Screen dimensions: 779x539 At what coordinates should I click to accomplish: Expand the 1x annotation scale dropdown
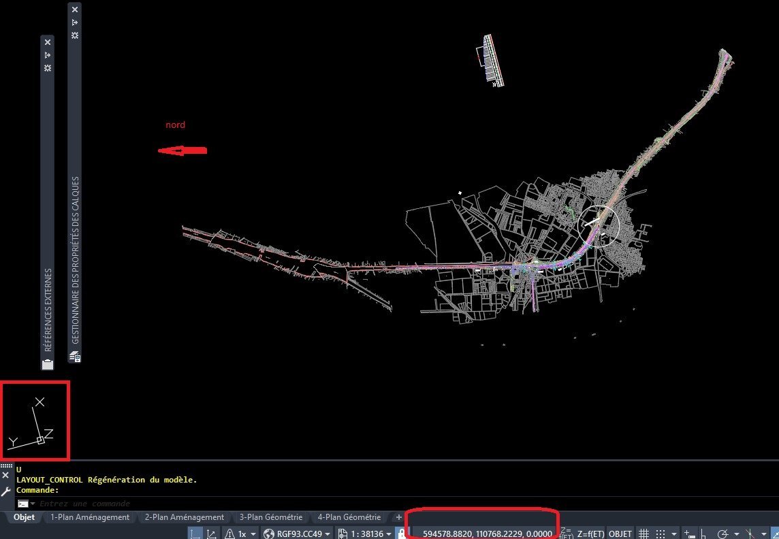[241, 534]
